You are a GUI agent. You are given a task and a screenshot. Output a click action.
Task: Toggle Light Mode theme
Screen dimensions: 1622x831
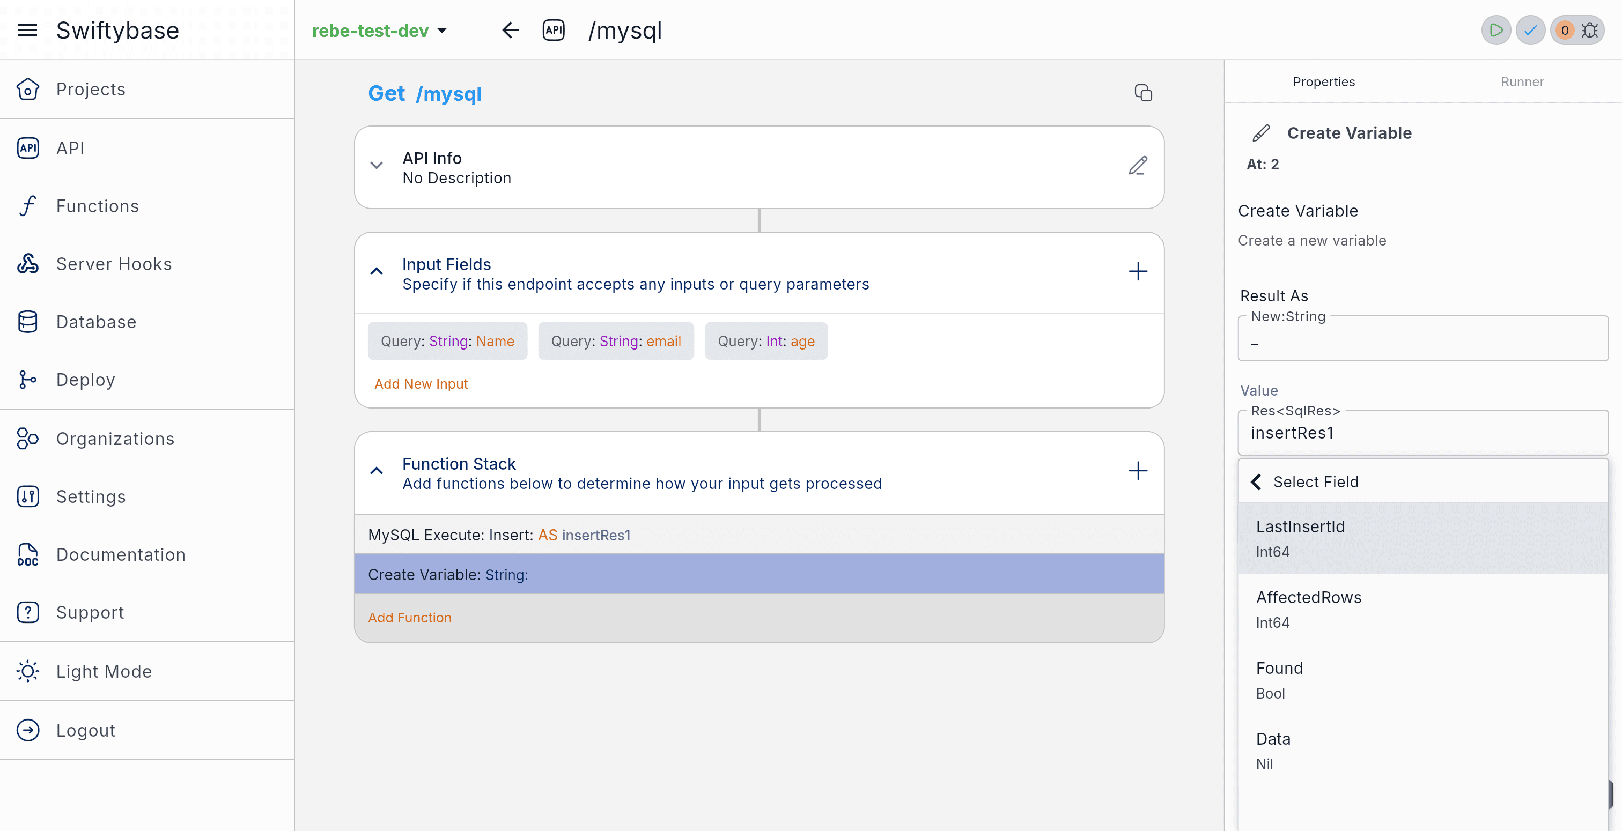pos(147,671)
